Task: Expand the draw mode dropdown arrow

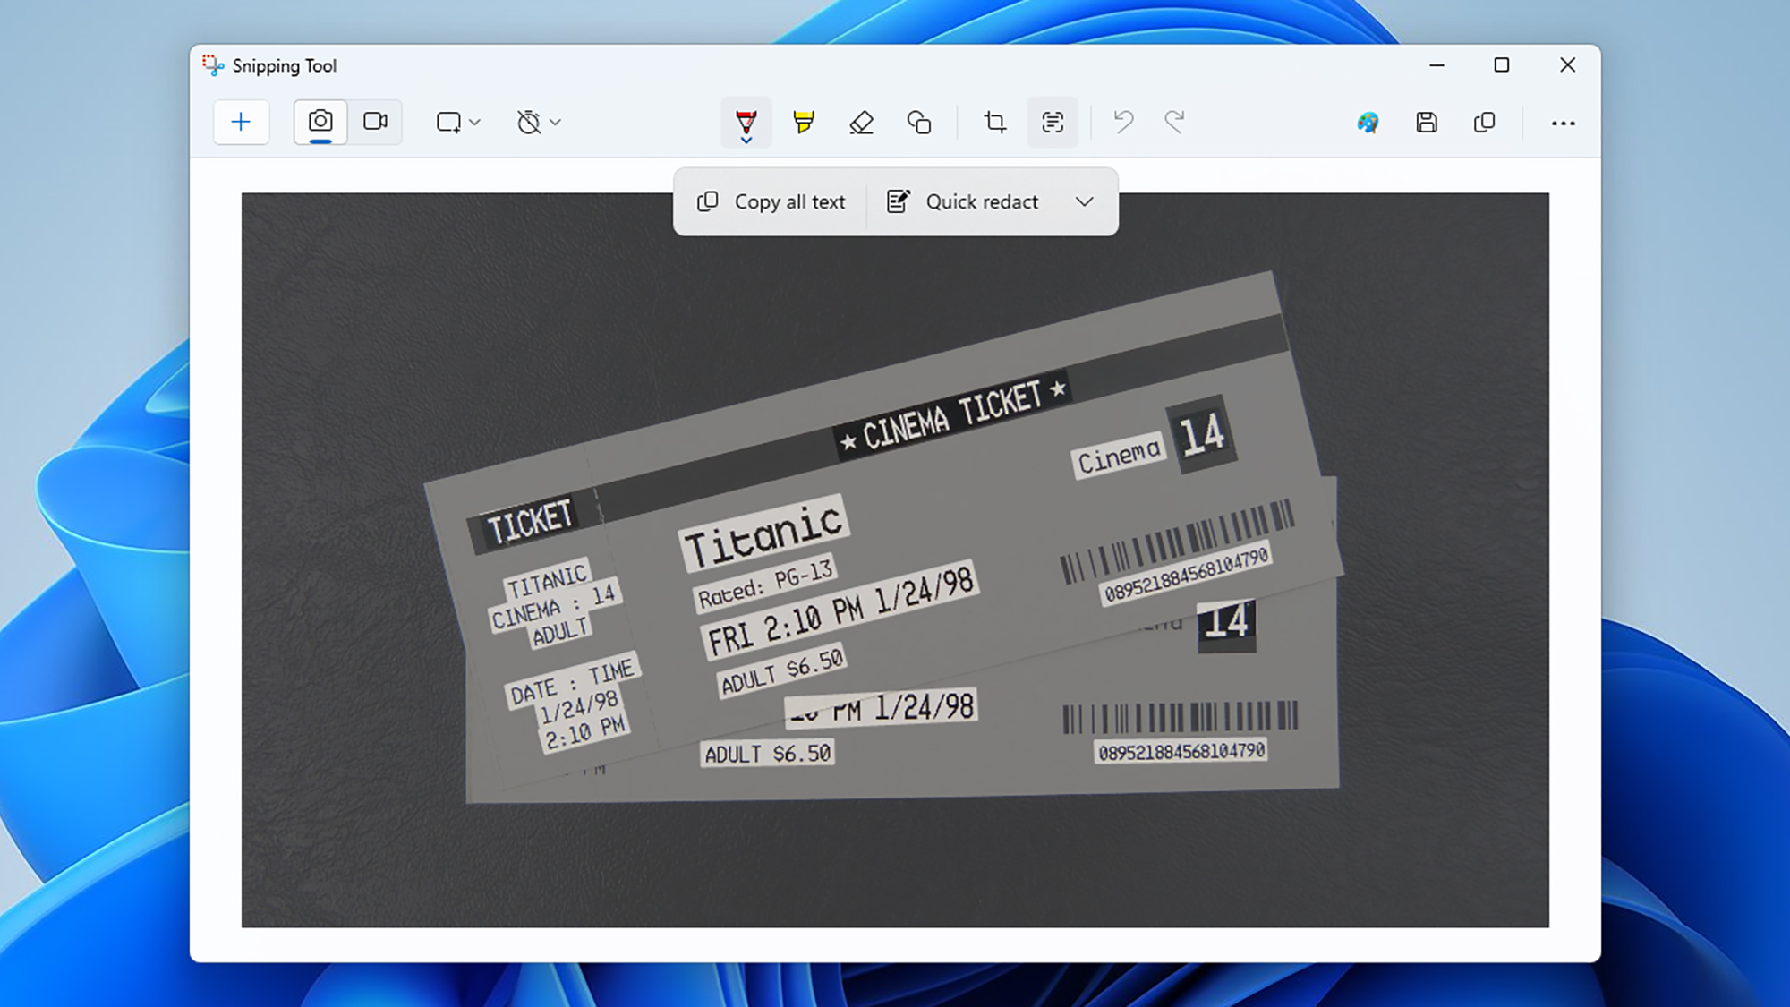Action: coord(746,141)
